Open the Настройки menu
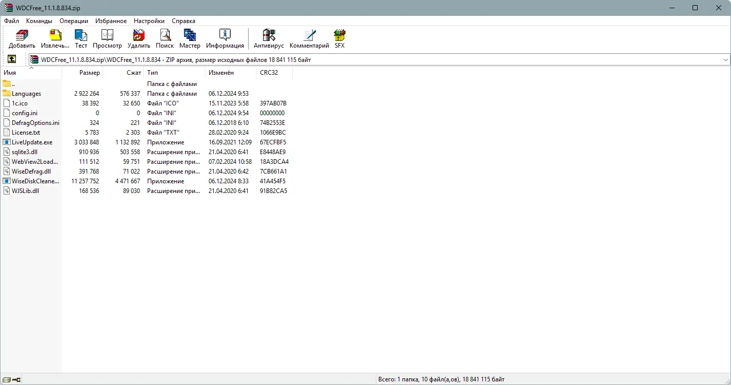The image size is (731, 385). point(149,21)
